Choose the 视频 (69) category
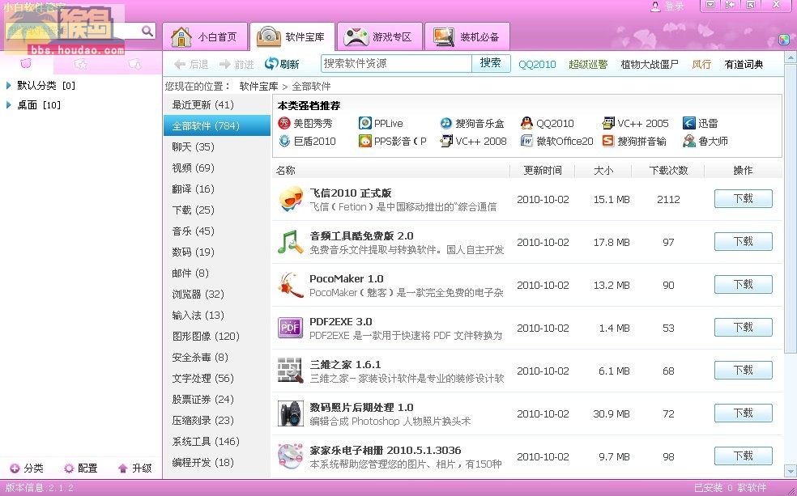This screenshot has width=797, height=496. pos(217,167)
